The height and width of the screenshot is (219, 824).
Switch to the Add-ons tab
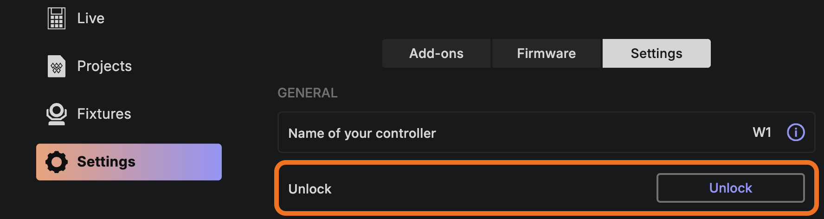pyautogui.click(x=436, y=53)
